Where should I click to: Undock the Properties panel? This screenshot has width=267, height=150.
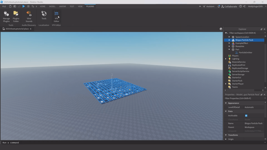click(x=261, y=95)
